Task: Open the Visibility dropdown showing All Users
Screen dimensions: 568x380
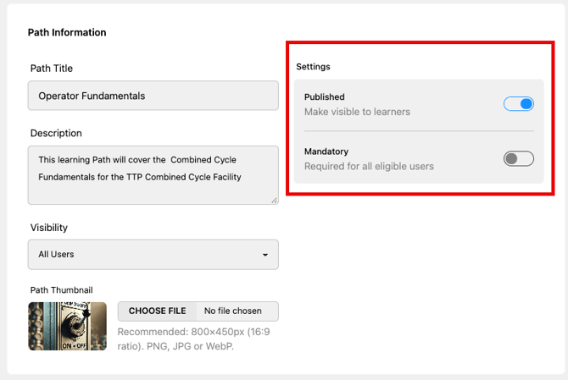Action: [x=153, y=255]
